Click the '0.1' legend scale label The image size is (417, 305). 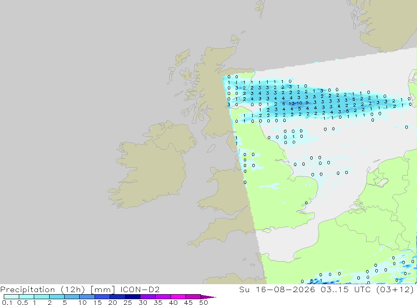[7, 303]
